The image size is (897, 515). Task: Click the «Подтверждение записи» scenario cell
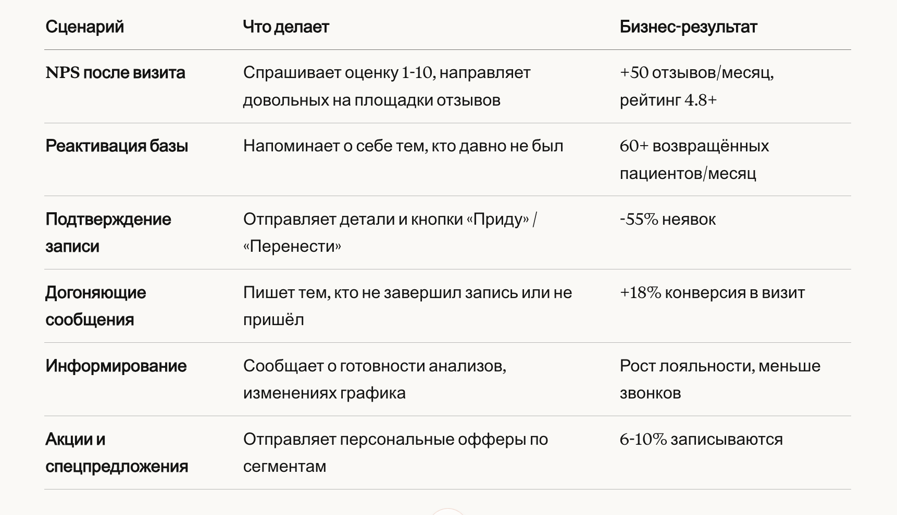click(108, 233)
